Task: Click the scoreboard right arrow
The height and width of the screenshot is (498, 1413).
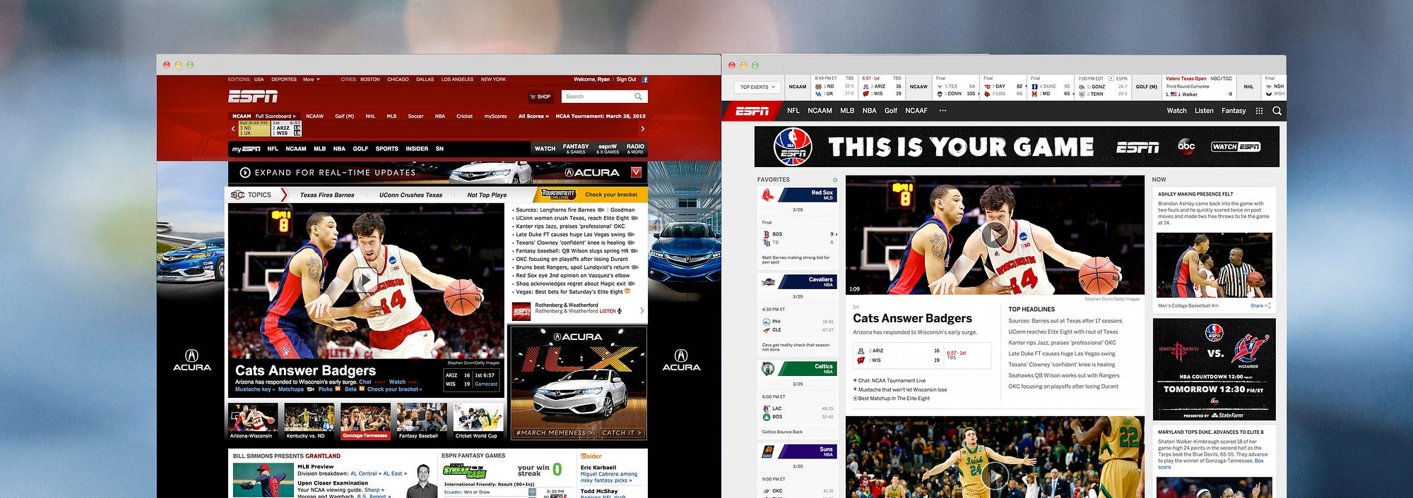Action: 642,128
